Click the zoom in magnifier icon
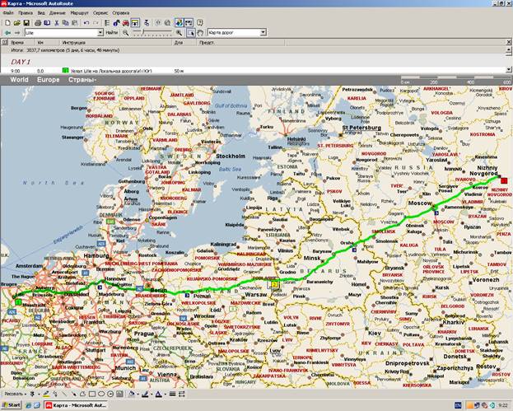Viewport: 513px width, 411px height. click(x=180, y=32)
